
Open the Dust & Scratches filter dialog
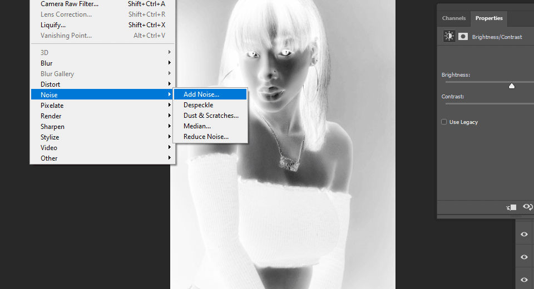tap(210, 116)
